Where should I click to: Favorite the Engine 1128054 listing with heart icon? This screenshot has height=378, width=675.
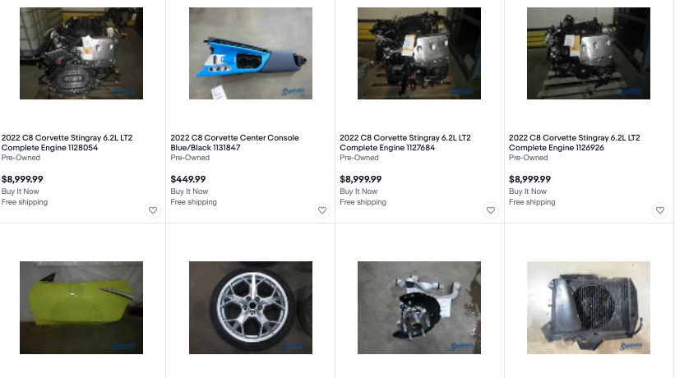click(x=152, y=210)
